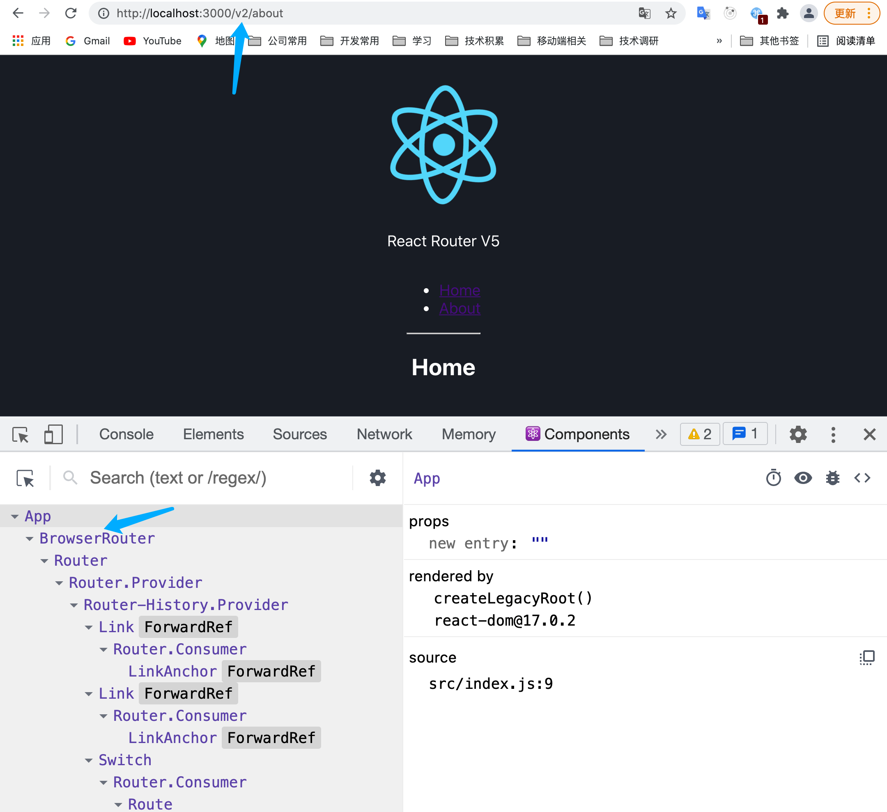
Task: Switch to the Memory tab
Action: [x=469, y=434]
